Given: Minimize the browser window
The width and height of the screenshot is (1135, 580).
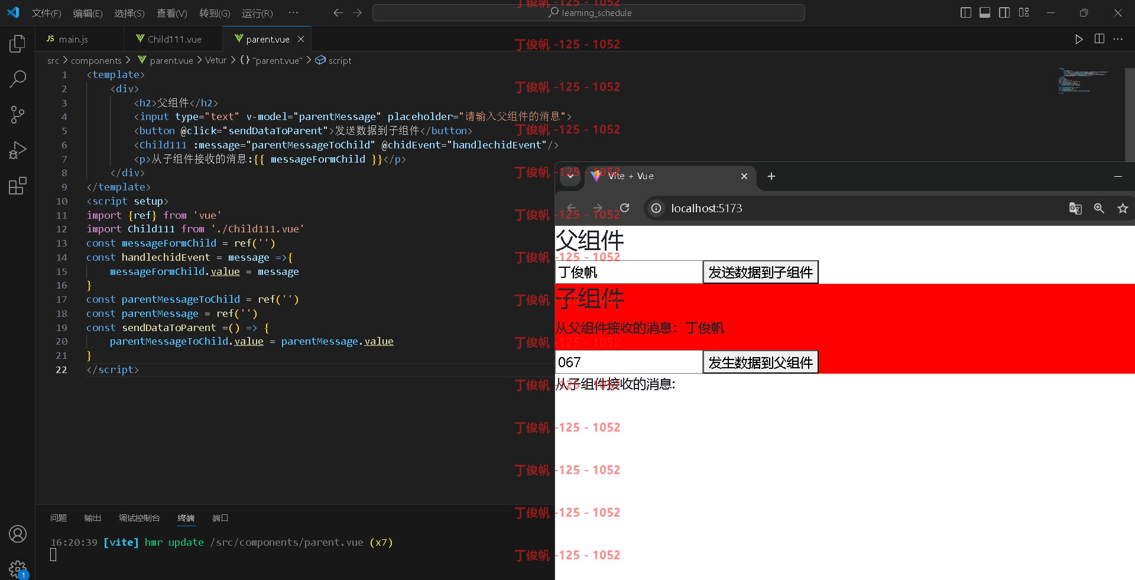Looking at the screenshot, I should tap(1118, 176).
